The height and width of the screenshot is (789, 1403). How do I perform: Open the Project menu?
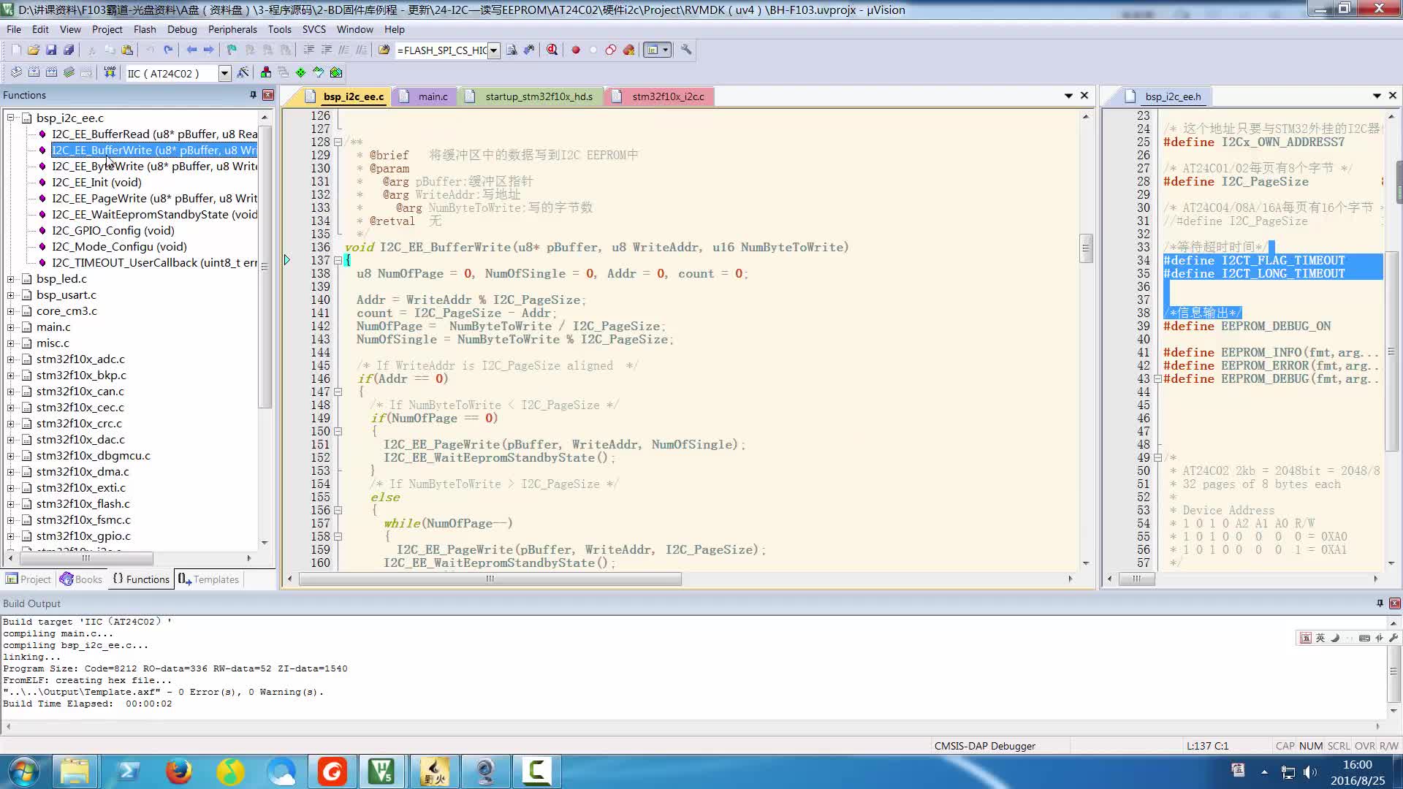107,29
